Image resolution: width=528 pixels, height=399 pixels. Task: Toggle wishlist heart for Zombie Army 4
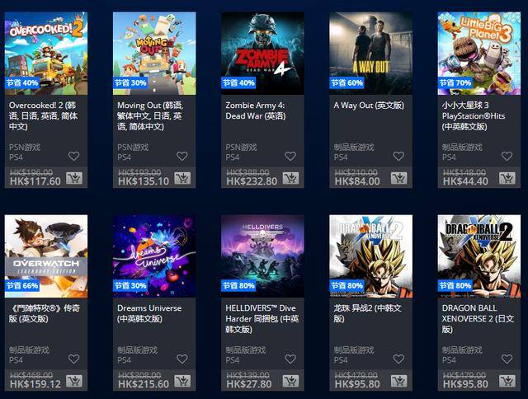(290, 156)
